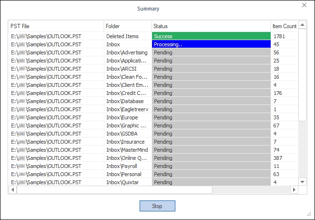The width and height of the screenshot is (315, 220).
Task: Select the Inbox\Clean Fo... folder cell
Action: click(127, 77)
